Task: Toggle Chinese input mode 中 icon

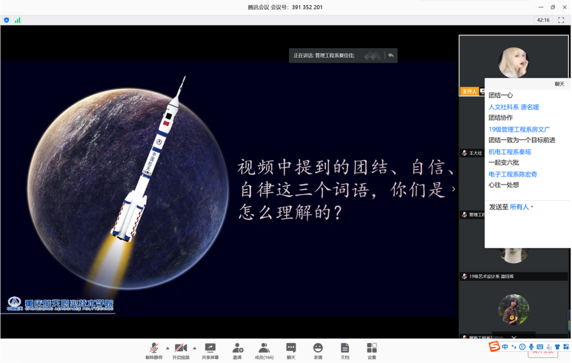Action: tap(505, 347)
